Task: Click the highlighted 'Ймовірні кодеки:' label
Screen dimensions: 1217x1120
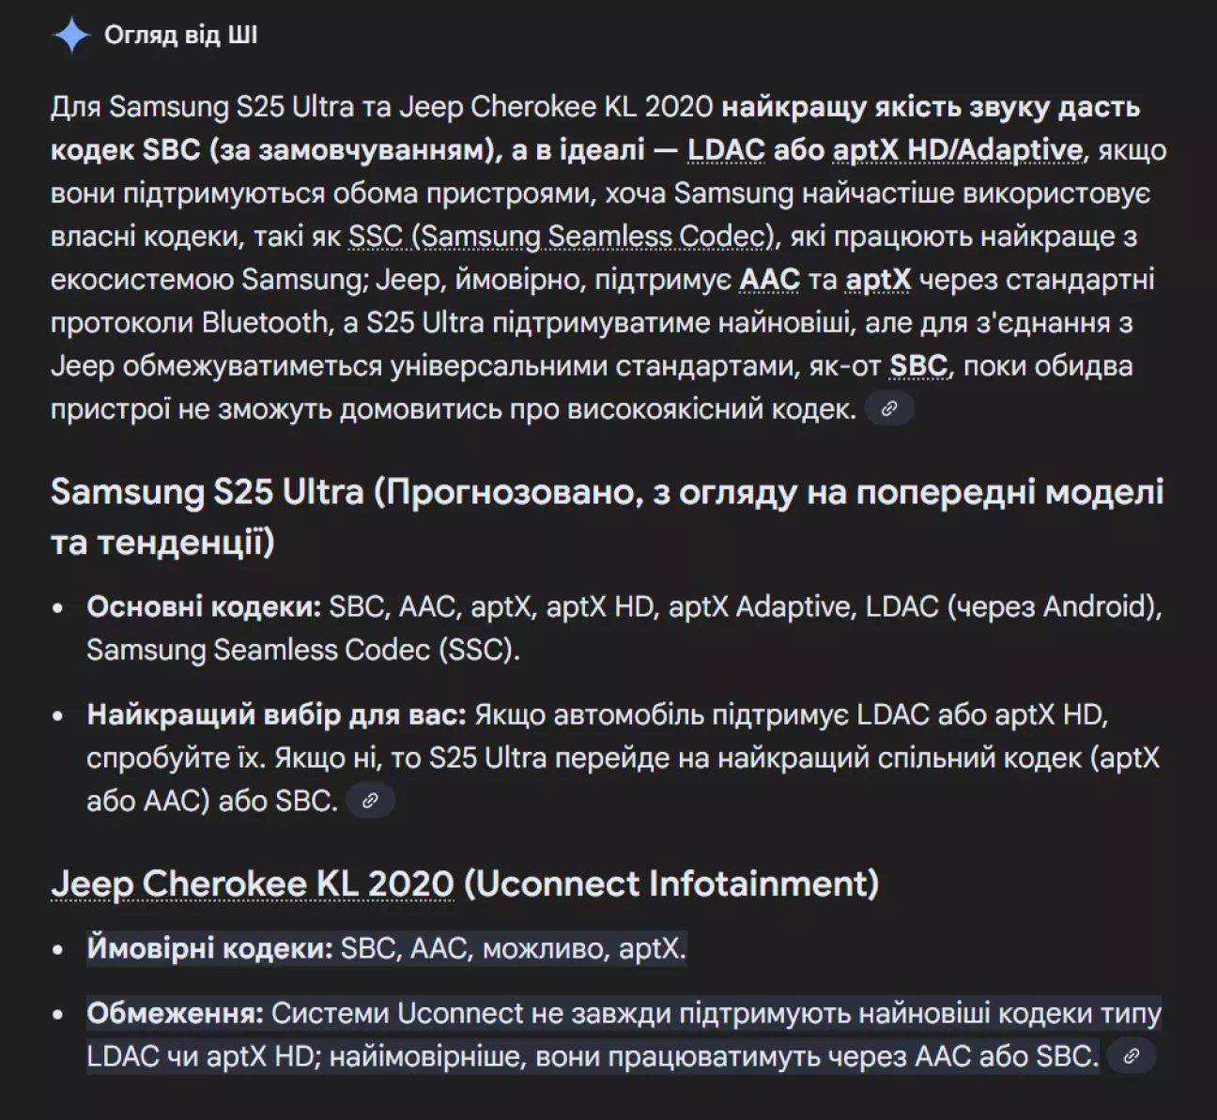Action: (209, 948)
